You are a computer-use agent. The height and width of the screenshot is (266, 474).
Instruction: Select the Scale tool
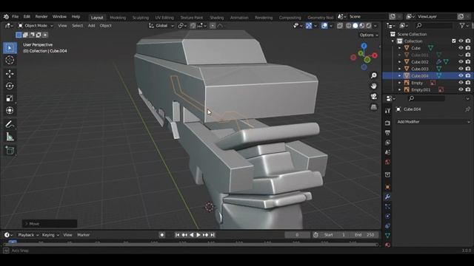[10, 98]
